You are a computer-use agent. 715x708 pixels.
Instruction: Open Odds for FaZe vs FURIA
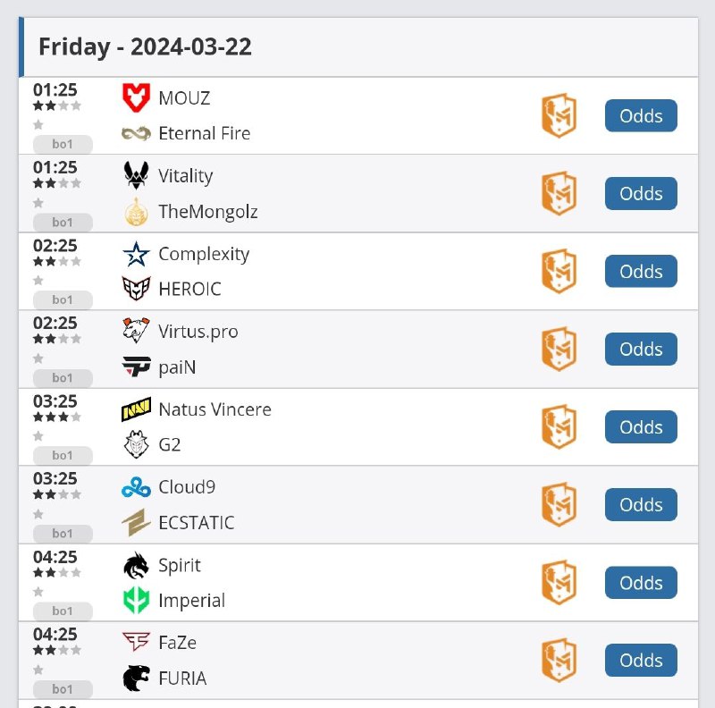[x=641, y=661]
